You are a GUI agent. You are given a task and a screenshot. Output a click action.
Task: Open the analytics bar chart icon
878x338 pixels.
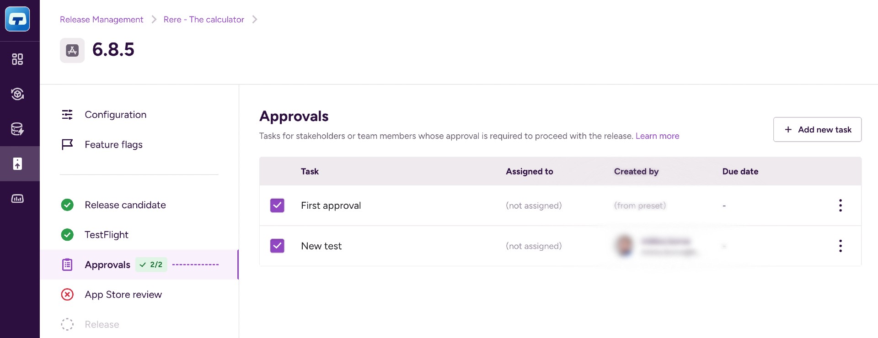coord(17,199)
